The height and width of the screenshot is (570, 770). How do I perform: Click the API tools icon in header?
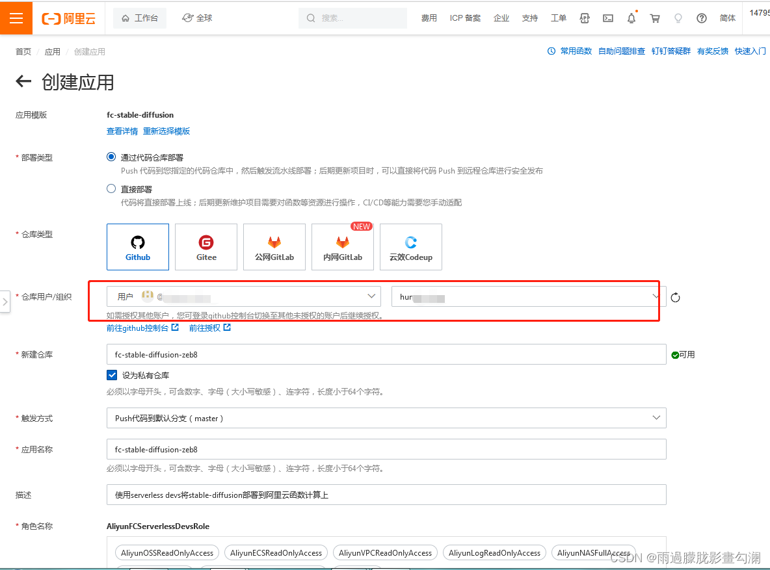(585, 18)
